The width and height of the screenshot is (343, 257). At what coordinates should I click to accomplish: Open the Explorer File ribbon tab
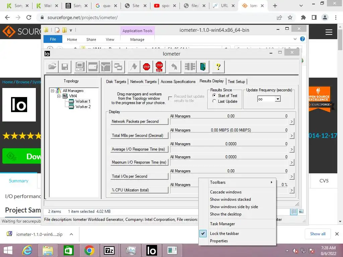tap(53, 39)
